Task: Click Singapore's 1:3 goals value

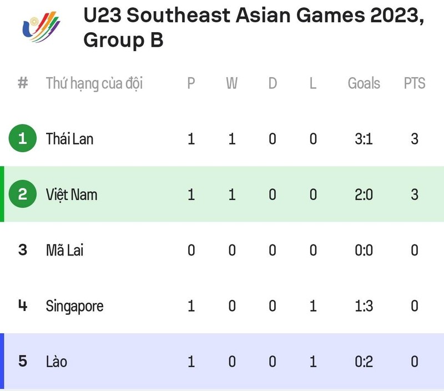Action: [x=364, y=306]
